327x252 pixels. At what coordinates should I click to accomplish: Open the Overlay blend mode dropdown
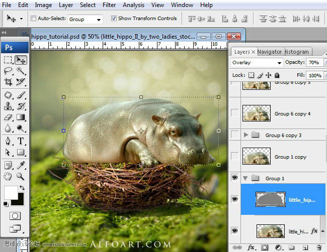click(257, 63)
